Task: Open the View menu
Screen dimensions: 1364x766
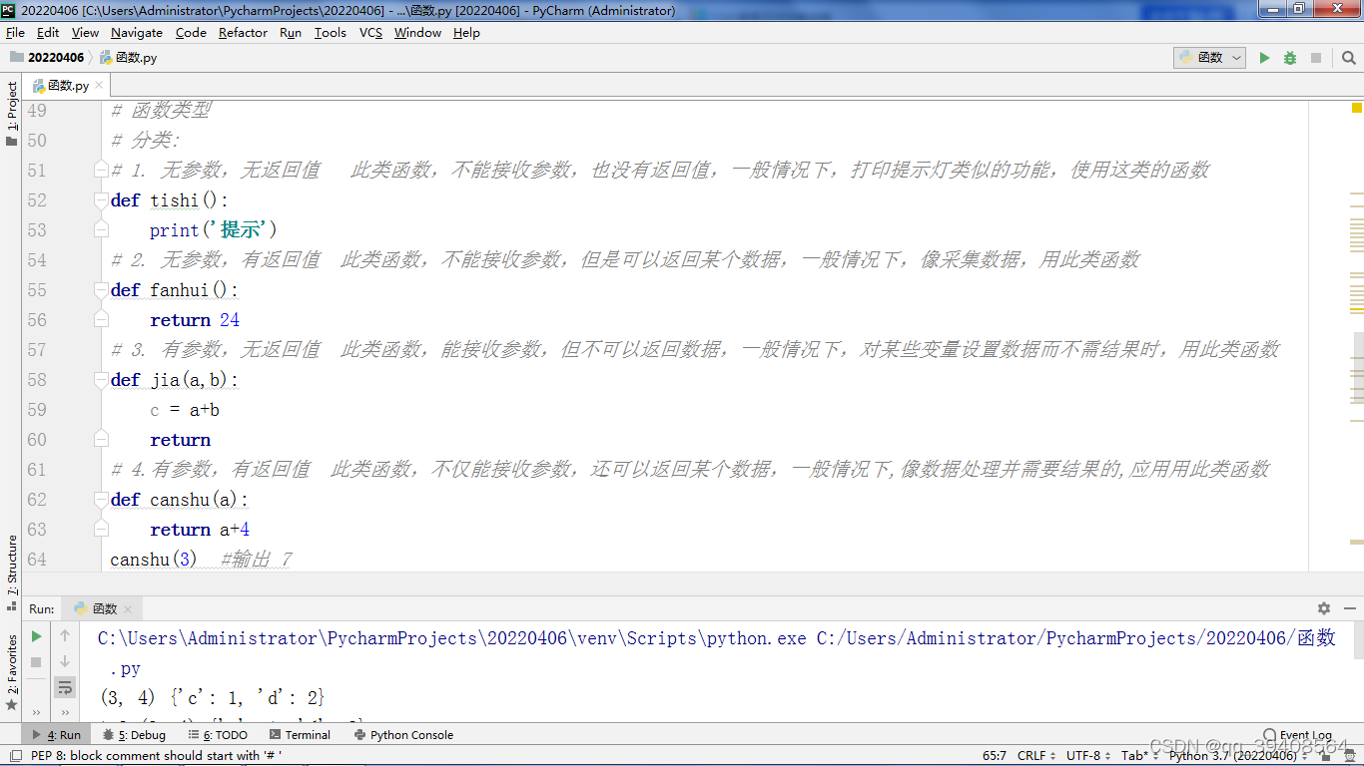Action: (x=86, y=33)
